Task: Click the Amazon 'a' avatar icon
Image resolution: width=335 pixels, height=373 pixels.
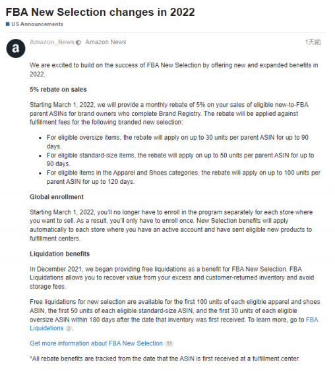Action: 16,49
